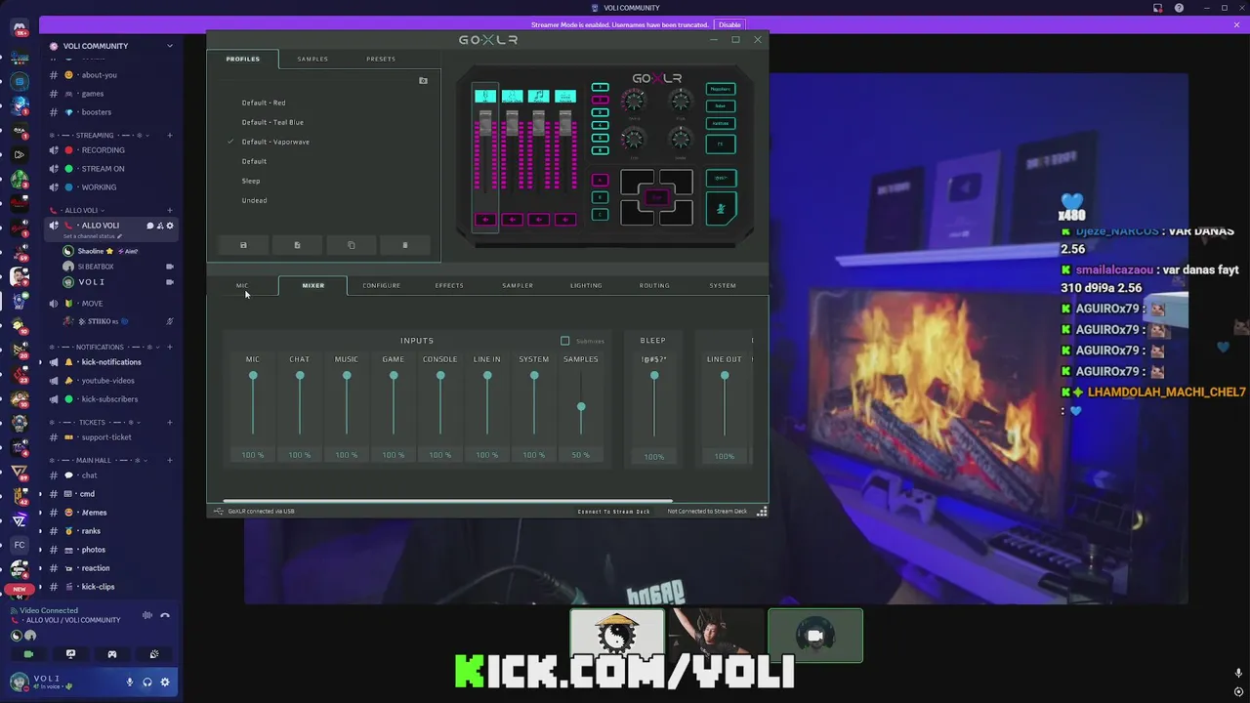Toggle Discord camera button
The height and width of the screenshot is (703, 1250).
(28, 654)
